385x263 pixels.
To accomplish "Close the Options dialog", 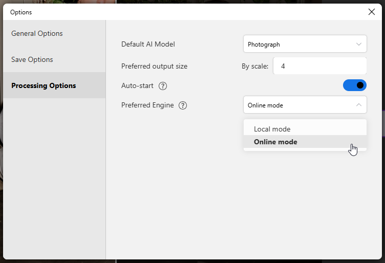I will (x=372, y=12).
